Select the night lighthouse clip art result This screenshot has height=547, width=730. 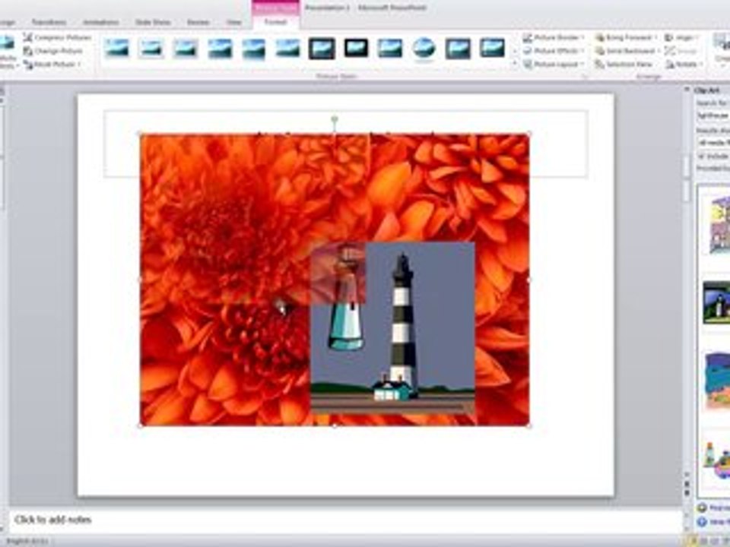click(716, 303)
